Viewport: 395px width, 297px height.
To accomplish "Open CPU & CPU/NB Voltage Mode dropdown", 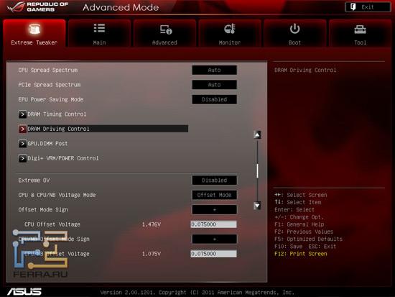I will click(x=215, y=195).
